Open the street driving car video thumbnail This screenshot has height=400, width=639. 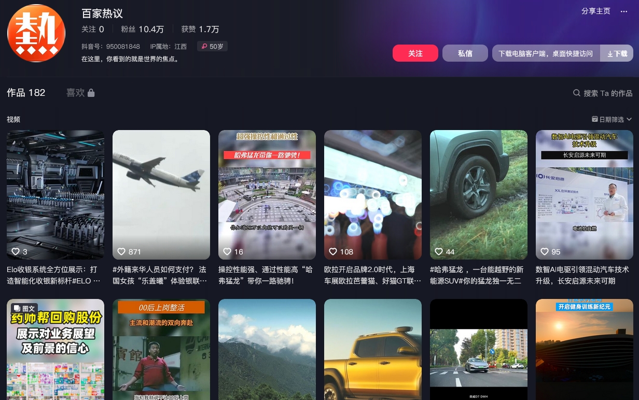point(479,349)
